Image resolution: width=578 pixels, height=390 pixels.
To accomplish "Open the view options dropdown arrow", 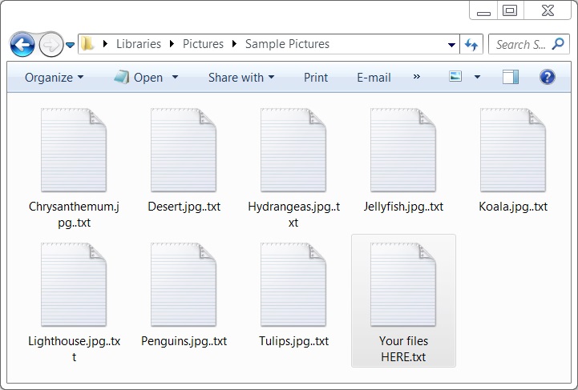I will (x=477, y=77).
